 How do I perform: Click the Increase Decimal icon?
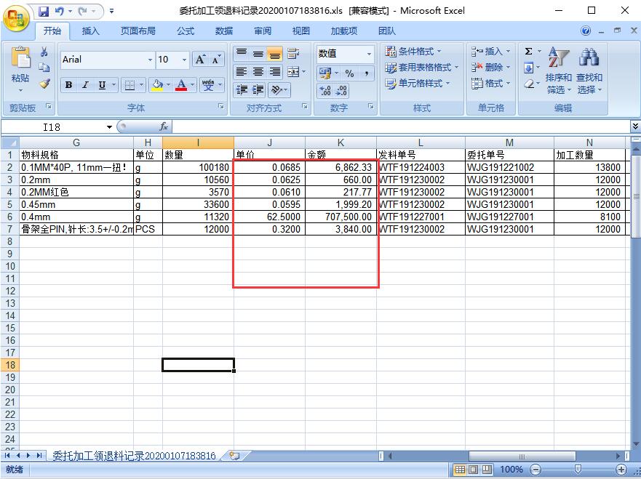click(x=325, y=91)
